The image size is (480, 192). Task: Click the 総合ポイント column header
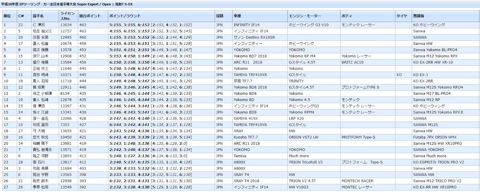coord(93,16)
